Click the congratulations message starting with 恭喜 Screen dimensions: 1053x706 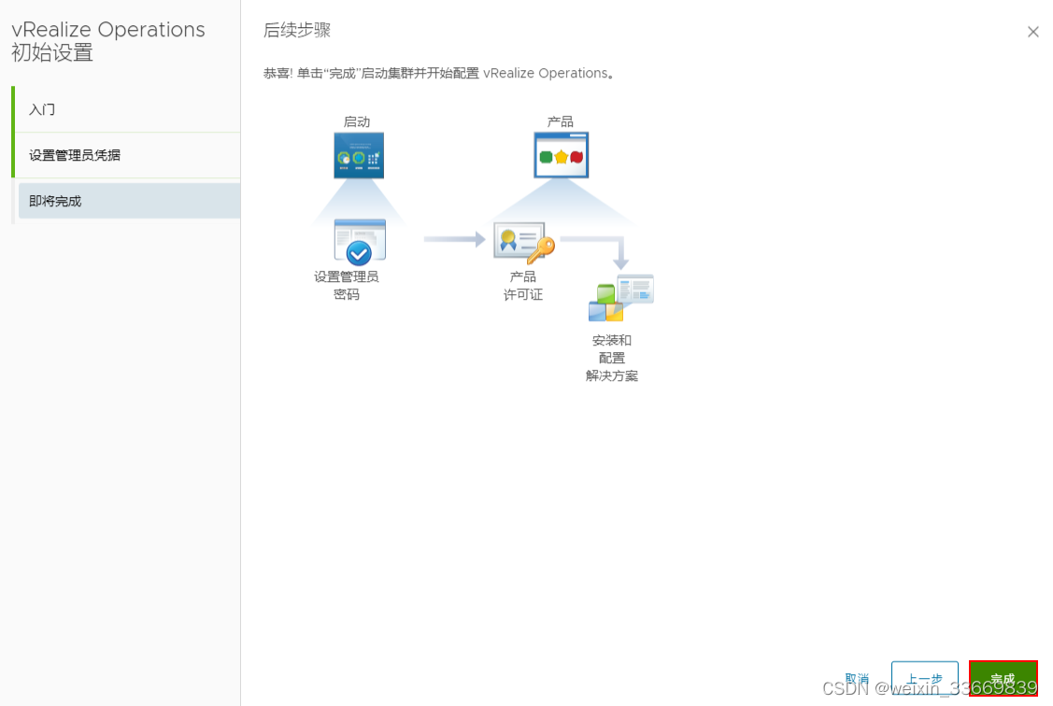pyautogui.click(x=438, y=73)
